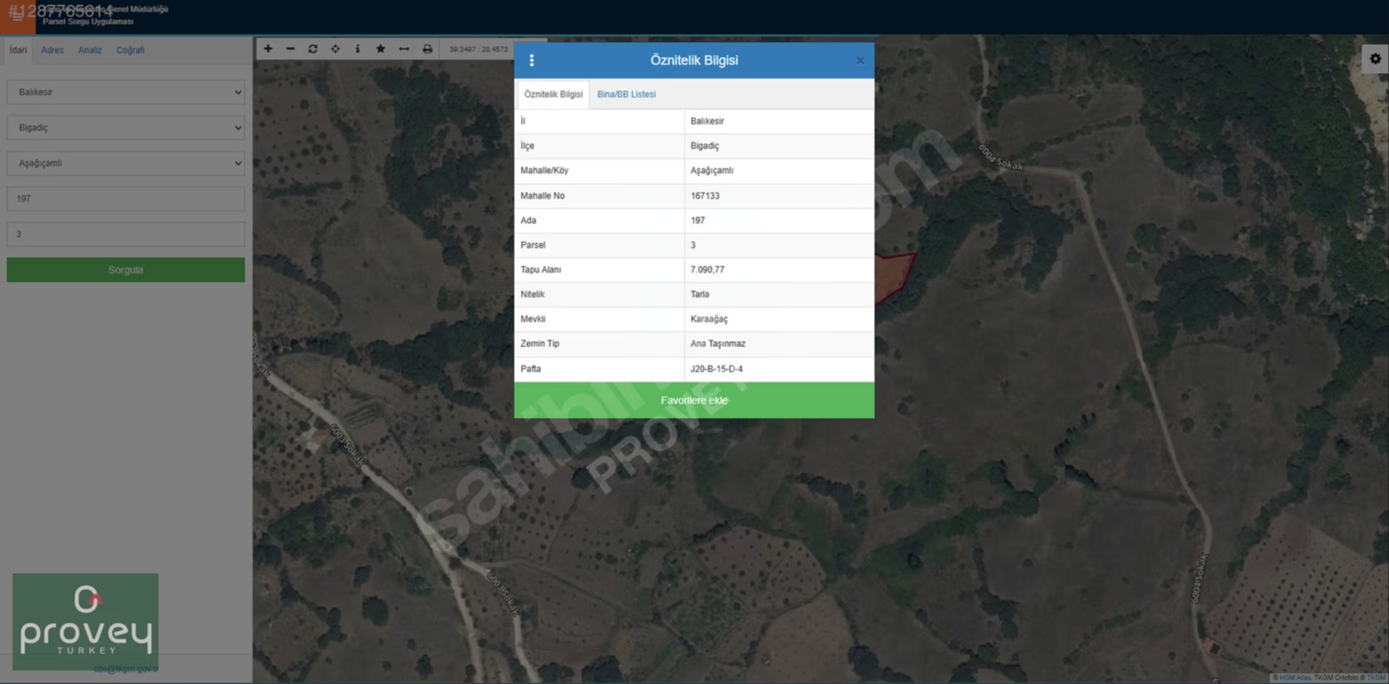Activate the locate crosshair tool
The height and width of the screenshot is (684, 1389).
pos(335,49)
